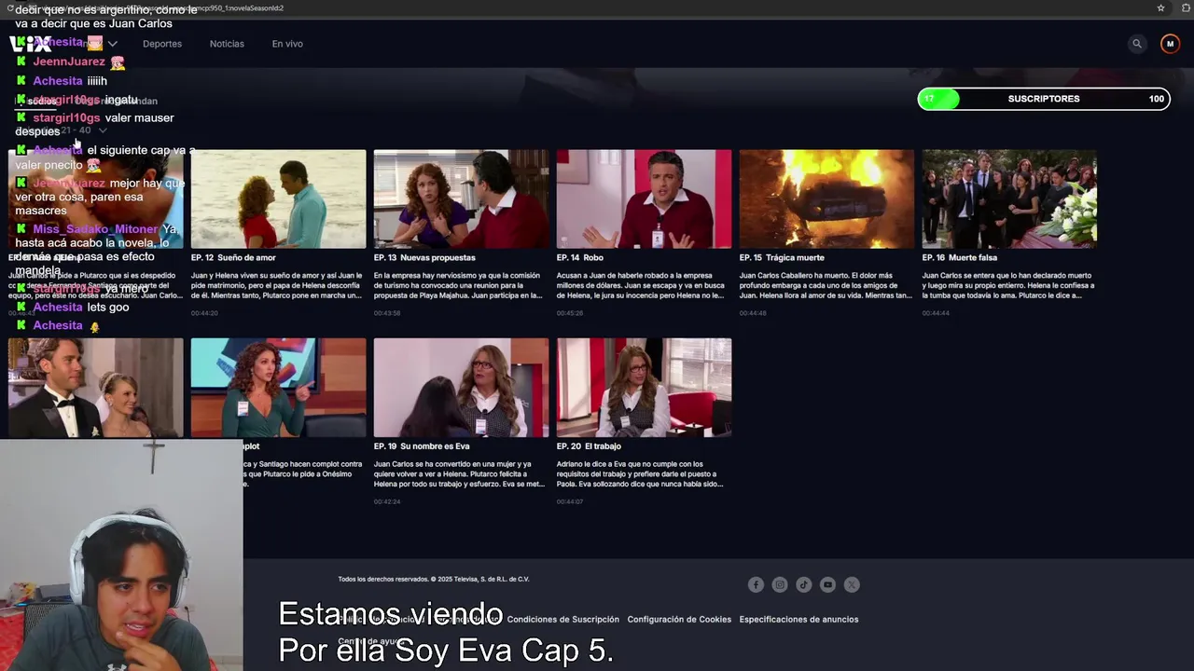This screenshot has width=1194, height=671.
Task: Play episode 12 Sueño de amor thumbnail
Action: pyautogui.click(x=279, y=199)
